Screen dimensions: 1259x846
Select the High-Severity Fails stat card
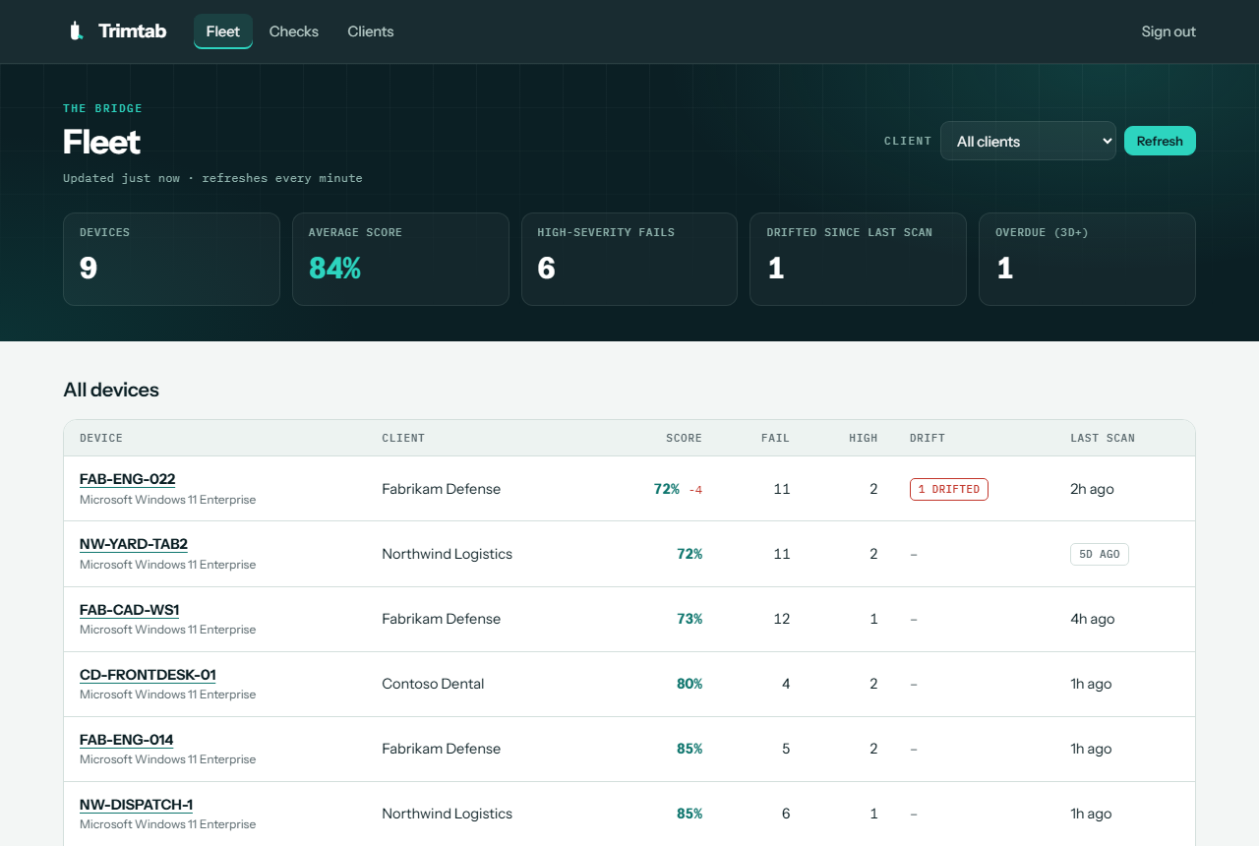[629, 260]
